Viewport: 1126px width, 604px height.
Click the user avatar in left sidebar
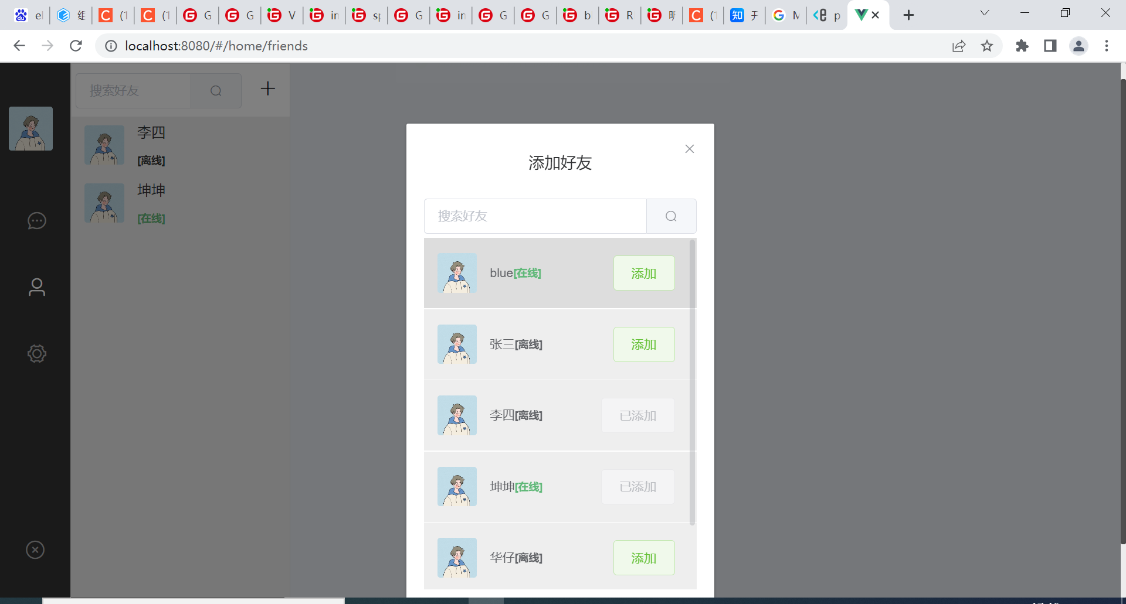pyautogui.click(x=30, y=128)
